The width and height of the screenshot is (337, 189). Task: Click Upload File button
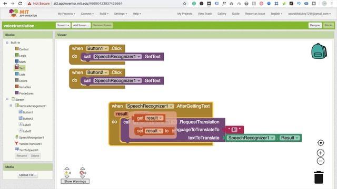(28, 175)
